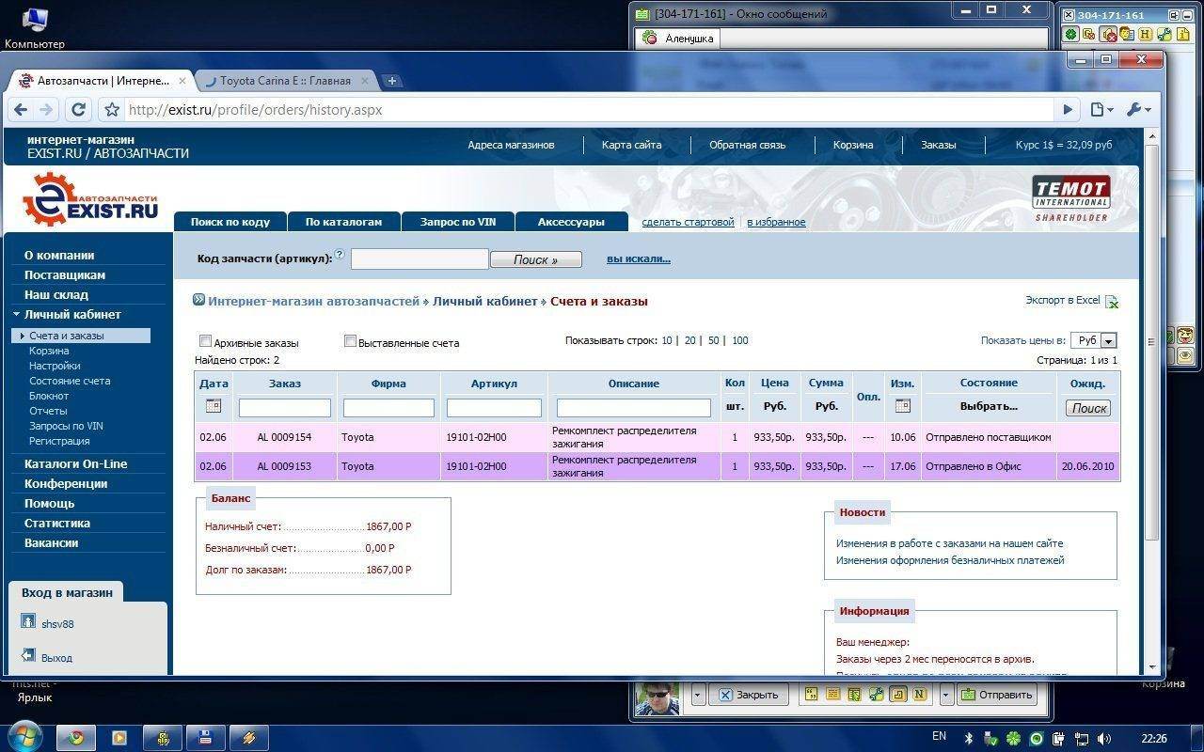Click the browser back arrow button
The height and width of the screenshot is (752, 1204).
[x=20, y=110]
